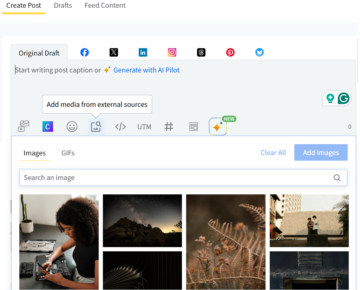Click the AI Pilot sparkle icon

pyautogui.click(x=217, y=127)
